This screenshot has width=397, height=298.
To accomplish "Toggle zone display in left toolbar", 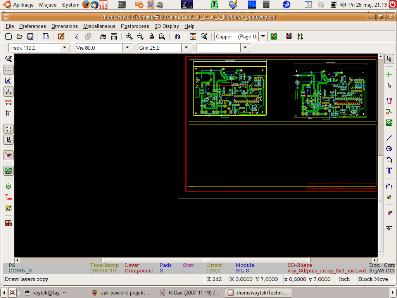I will click(x=9, y=171).
